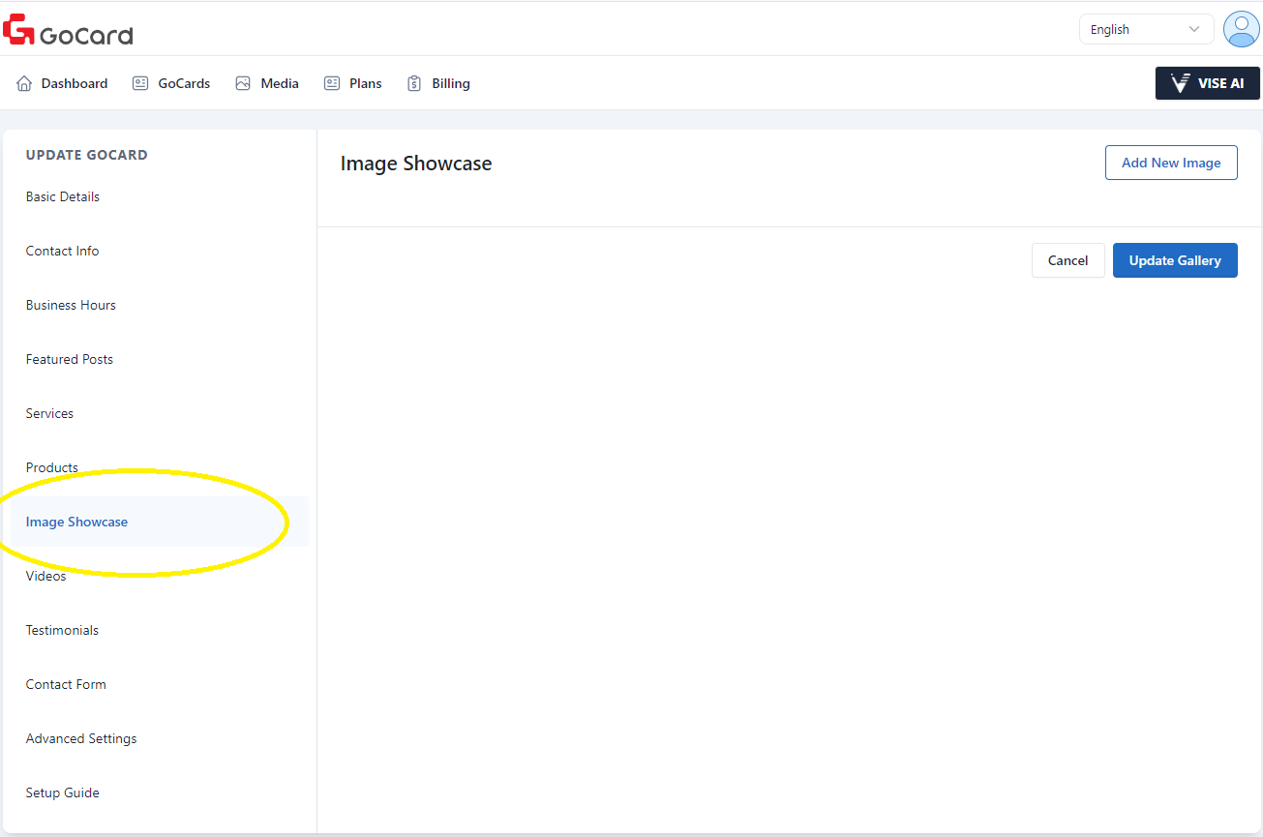
Task: Select Testimonials from sidebar
Action: point(63,630)
